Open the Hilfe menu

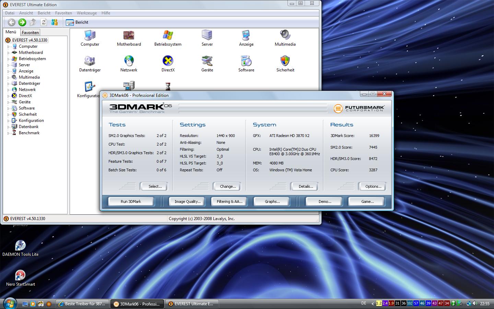click(106, 13)
